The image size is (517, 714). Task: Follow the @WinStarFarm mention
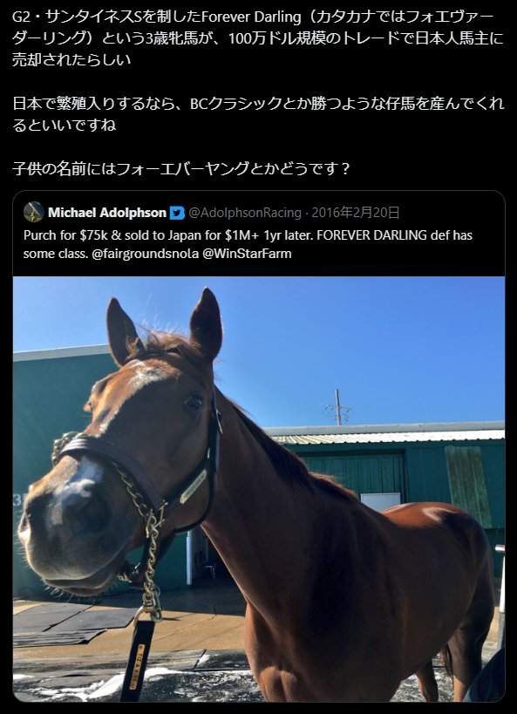[x=247, y=254]
